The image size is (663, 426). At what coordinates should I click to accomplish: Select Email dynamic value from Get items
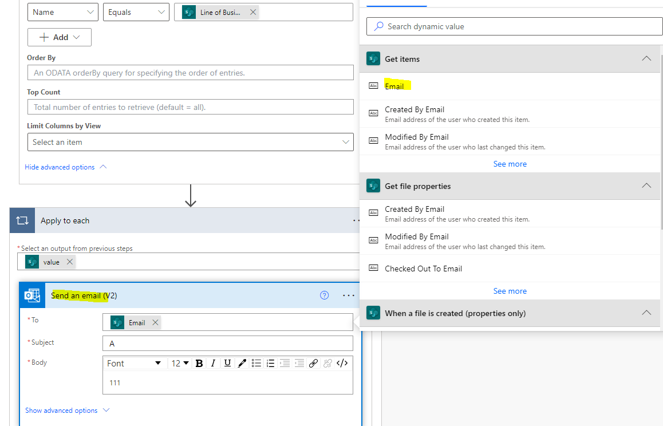tap(510, 86)
